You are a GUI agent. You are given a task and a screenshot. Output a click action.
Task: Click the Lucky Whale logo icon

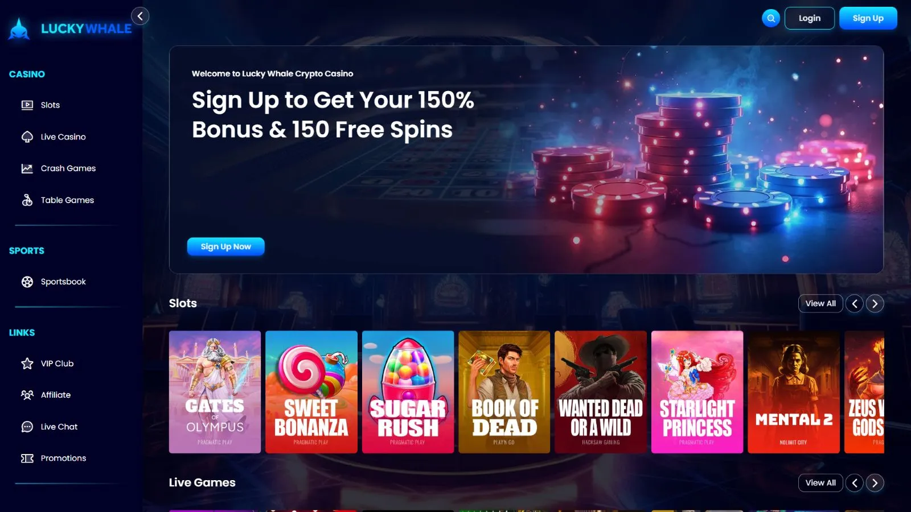[x=19, y=28]
